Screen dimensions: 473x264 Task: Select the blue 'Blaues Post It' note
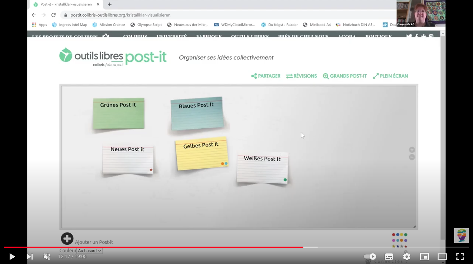pos(197,114)
